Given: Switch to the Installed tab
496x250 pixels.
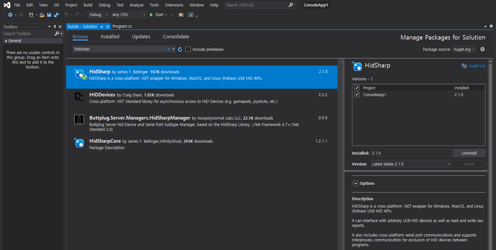Looking at the screenshot, I should point(110,37).
